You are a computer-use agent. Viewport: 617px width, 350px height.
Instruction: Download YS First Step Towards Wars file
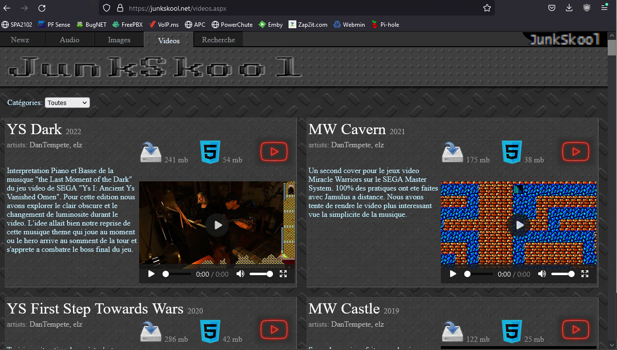[151, 332]
